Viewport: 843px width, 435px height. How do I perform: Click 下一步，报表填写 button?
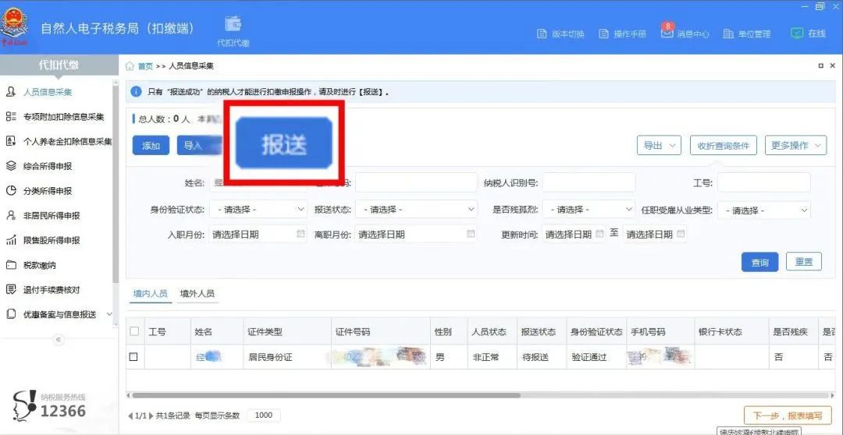[788, 416]
